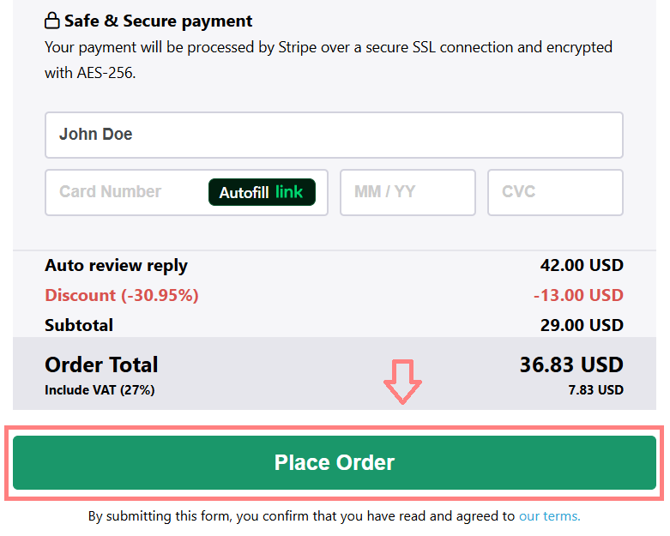Click the -13.00 USD discount amount
The height and width of the screenshot is (536, 670).
pos(577,295)
